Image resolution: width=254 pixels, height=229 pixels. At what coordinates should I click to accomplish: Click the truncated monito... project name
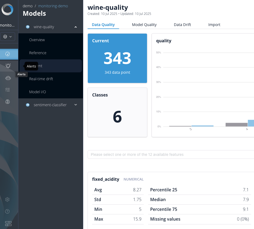pyautogui.click(x=7, y=25)
